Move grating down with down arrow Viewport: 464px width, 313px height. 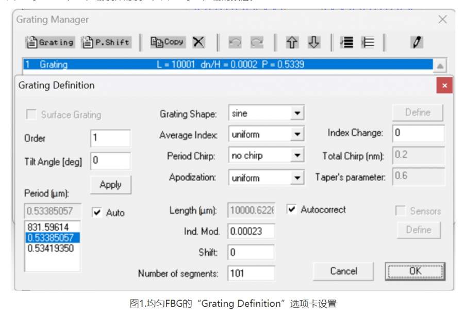coord(313,42)
